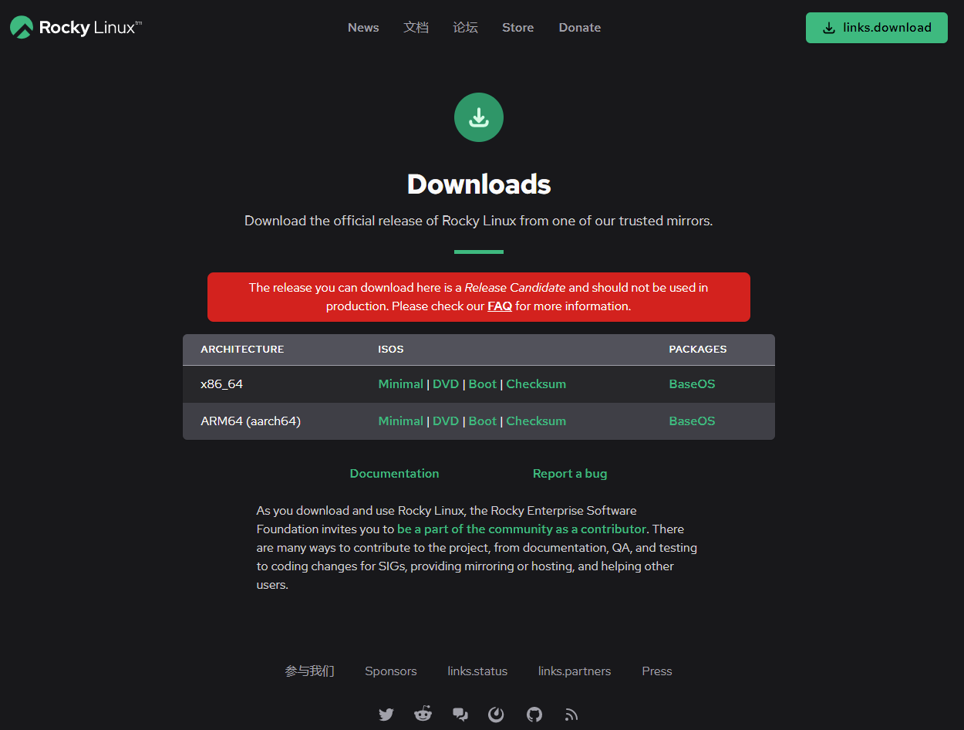Download x86_64 Minimal ISO
Viewport: 964px width, 730px height.
(x=400, y=384)
